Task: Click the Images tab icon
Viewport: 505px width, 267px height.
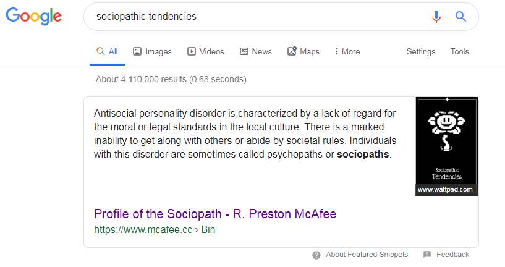Action: tap(137, 52)
